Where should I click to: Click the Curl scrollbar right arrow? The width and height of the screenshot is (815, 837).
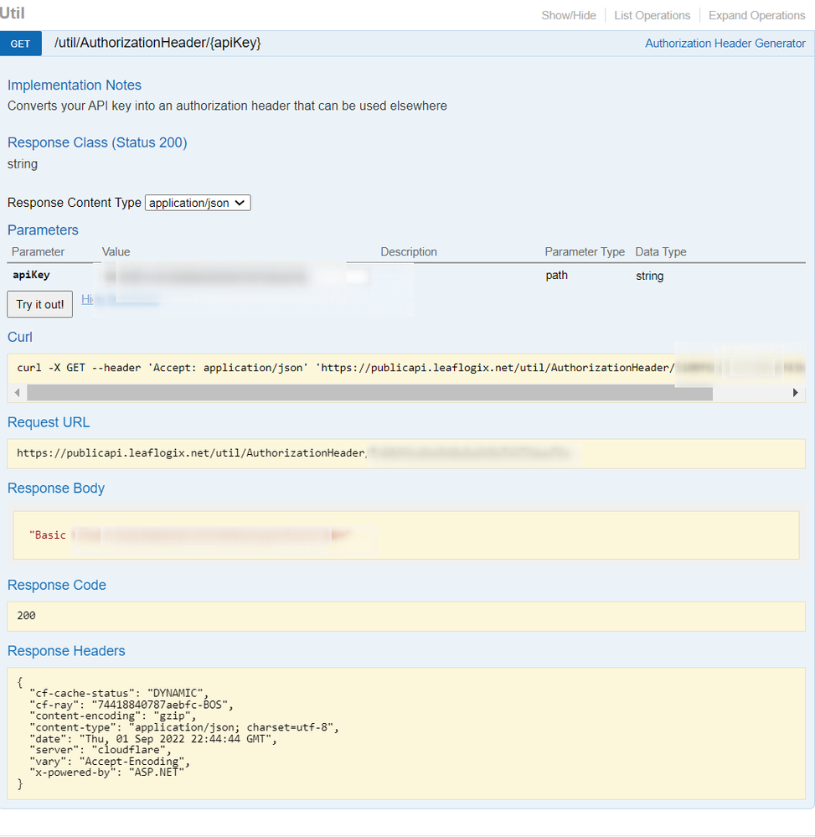coord(796,393)
